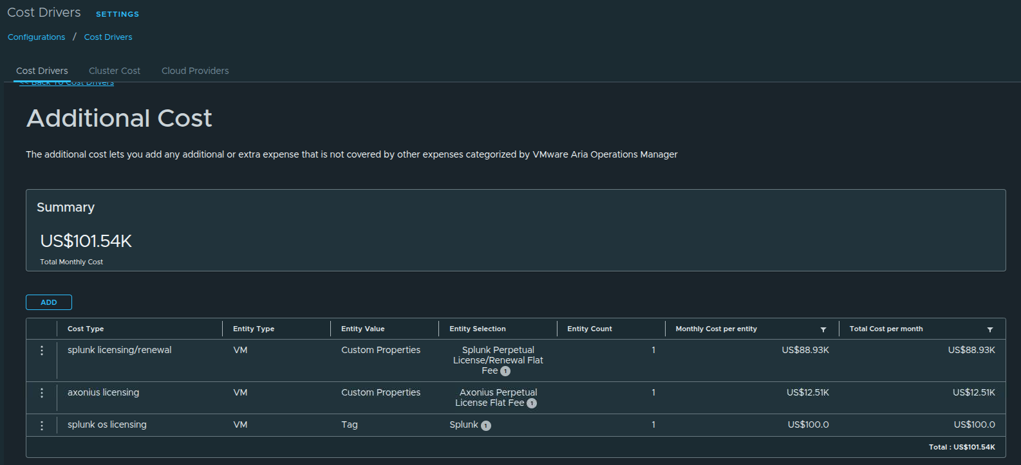Go to Configurations breadcrumb link
The image size is (1021, 465).
coord(36,37)
